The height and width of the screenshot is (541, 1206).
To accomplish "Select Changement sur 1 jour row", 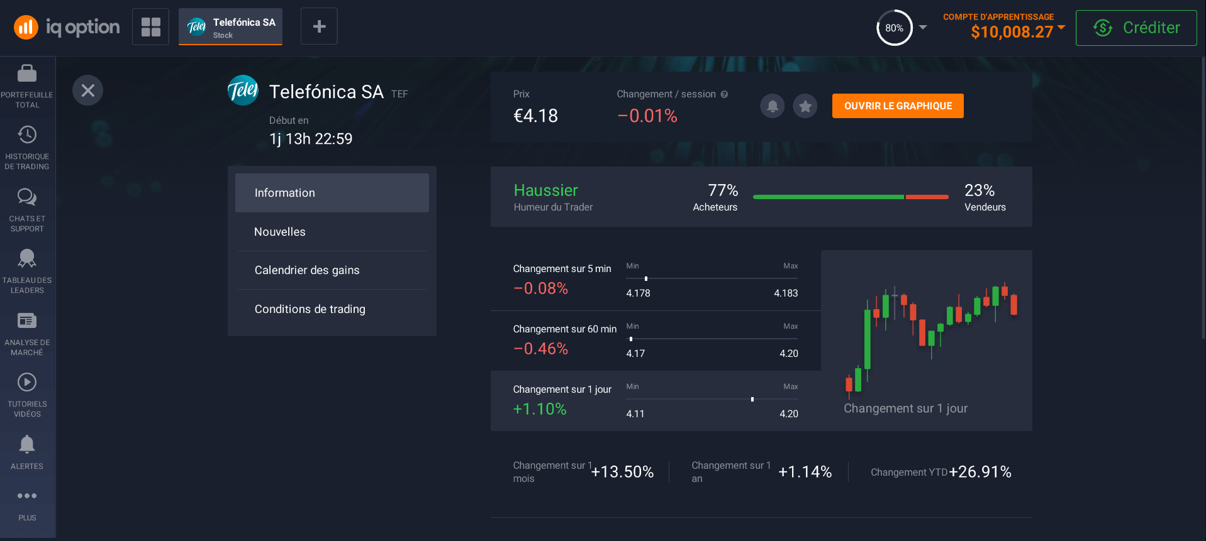I will 656,401.
